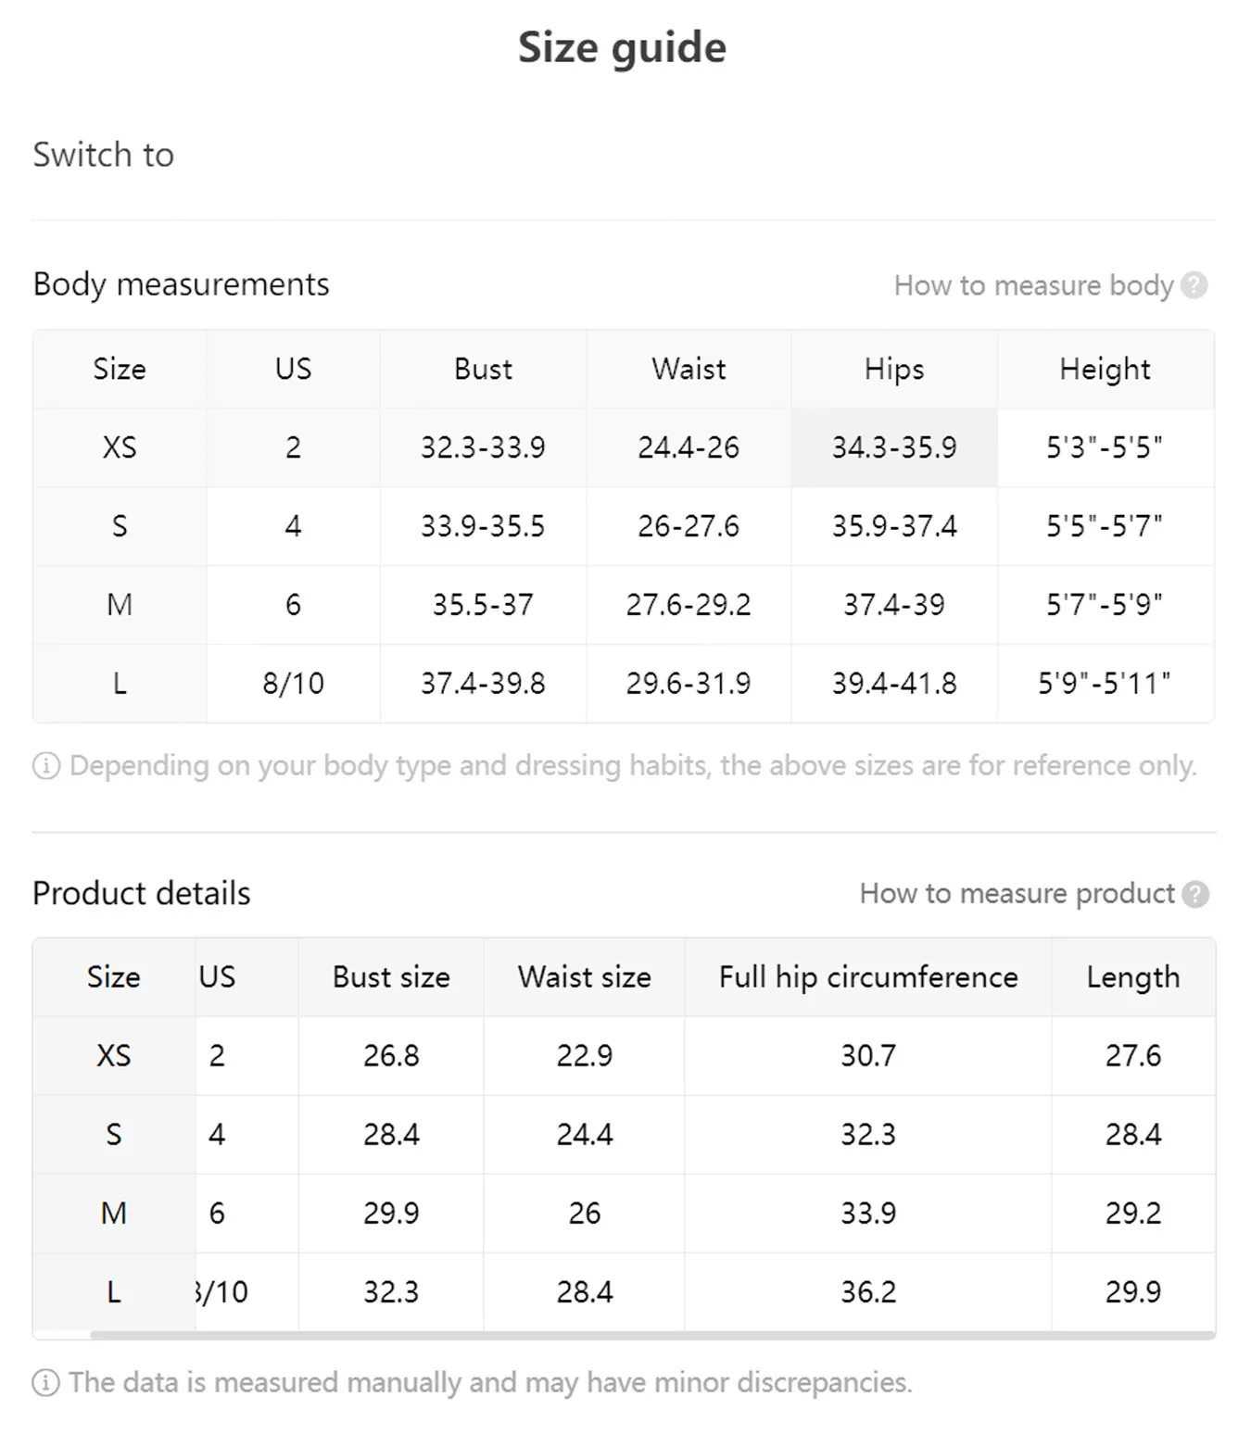1251x1434 pixels.
Task: Click the info icon before Depending on your body type
Action: point(46,766)
